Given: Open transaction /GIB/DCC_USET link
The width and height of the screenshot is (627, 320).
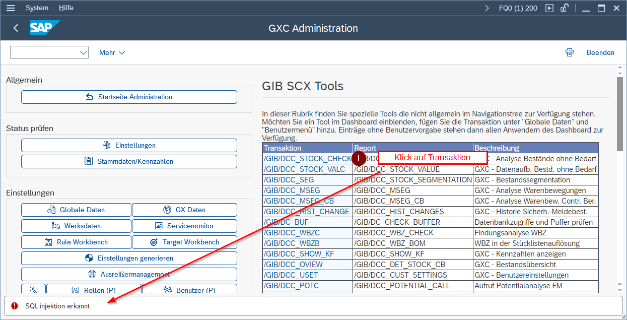Looking at the screenshot, I should click(x=291, y=275).
